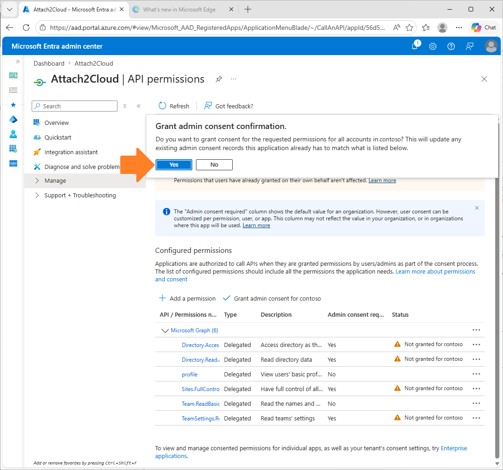The image size is (503, 470).
Task: Click the Users icon in the sidebar
Action: click(x=13, y=134)
